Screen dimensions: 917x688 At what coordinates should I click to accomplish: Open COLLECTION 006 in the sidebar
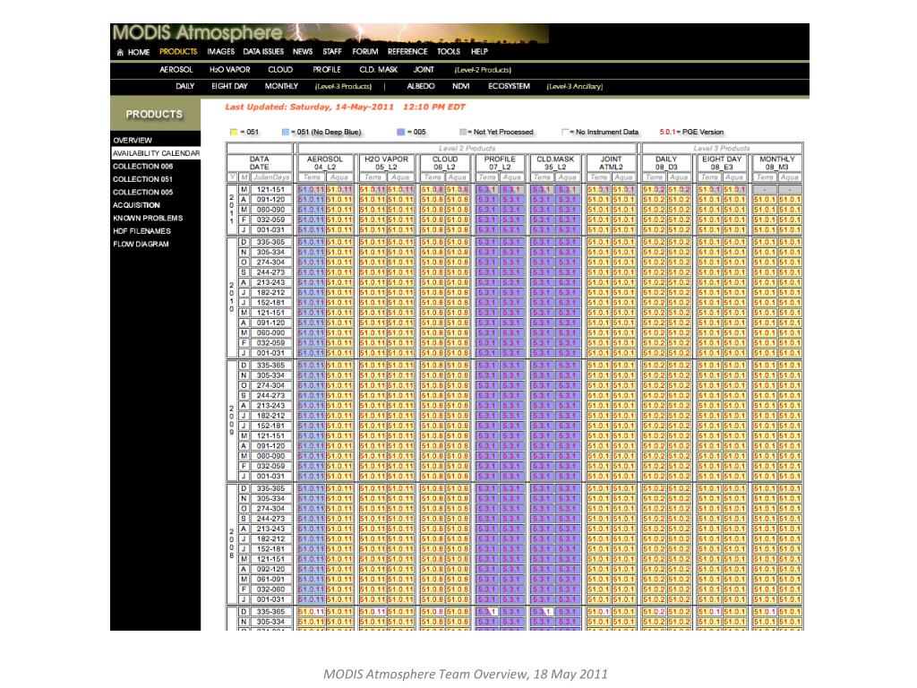(x=142, y=166)
